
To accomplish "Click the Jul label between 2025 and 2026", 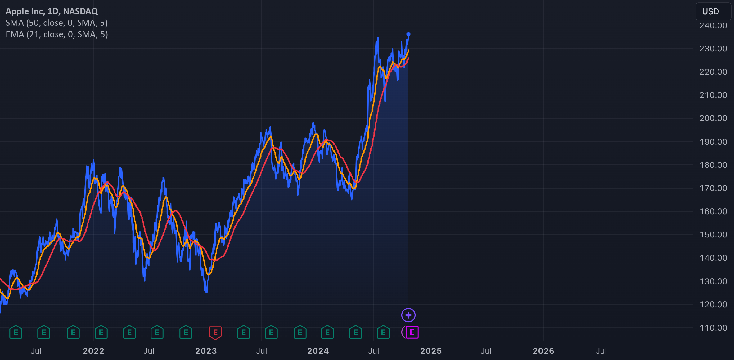I will (486, 351).
